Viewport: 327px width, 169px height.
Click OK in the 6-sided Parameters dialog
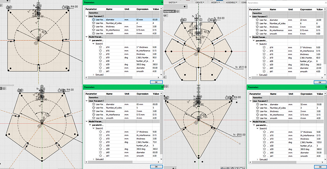(x=320, y=83)
